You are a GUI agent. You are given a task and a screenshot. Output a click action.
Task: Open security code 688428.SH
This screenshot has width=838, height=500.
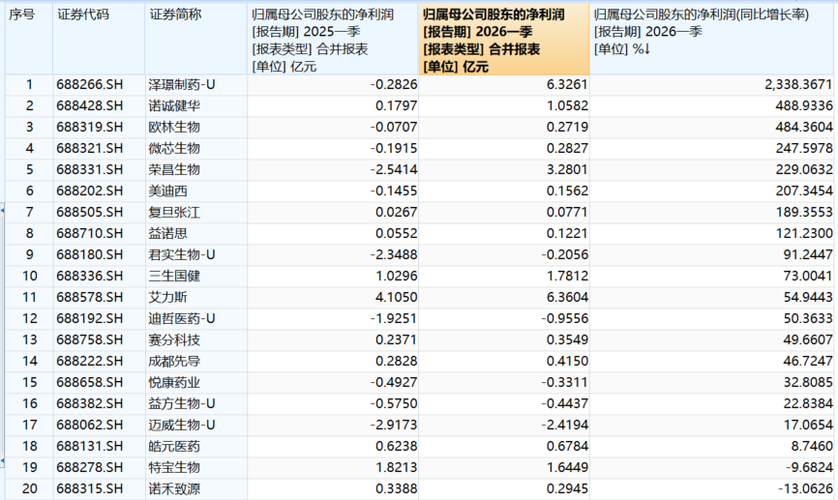coord(90,105)
